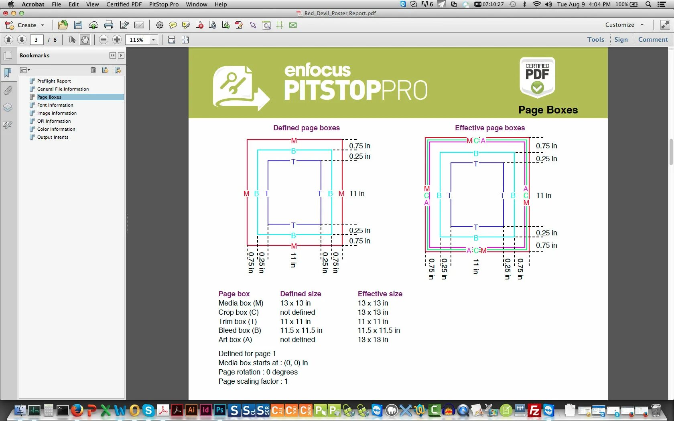
Task: Open bookmarks options dropdown menu
Action: pyautogui.click(x=25, y=70)
